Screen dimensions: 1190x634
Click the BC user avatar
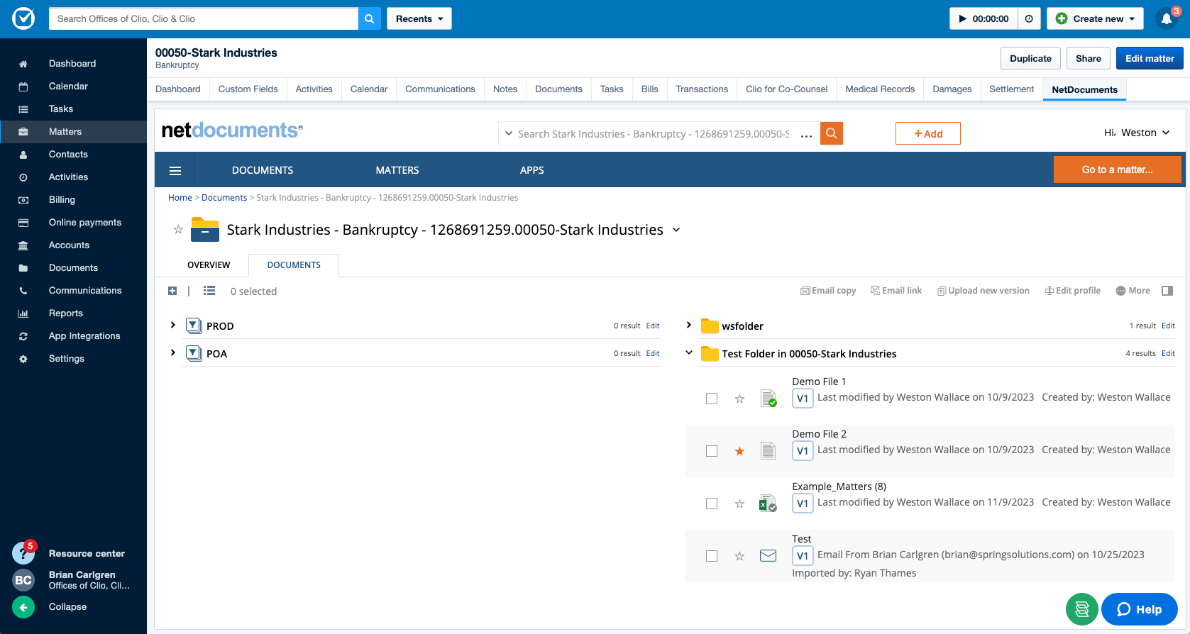click(x=23, y=580)
